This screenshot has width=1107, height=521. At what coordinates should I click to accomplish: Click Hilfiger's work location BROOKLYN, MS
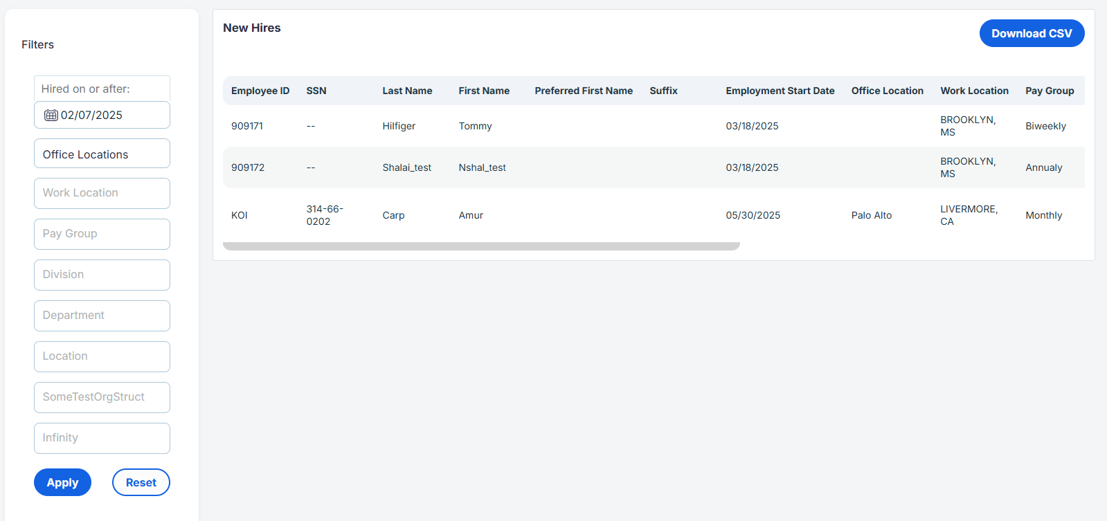968,126
